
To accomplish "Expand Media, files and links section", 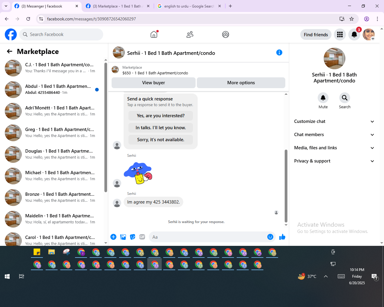I will (x=334, y=148).
